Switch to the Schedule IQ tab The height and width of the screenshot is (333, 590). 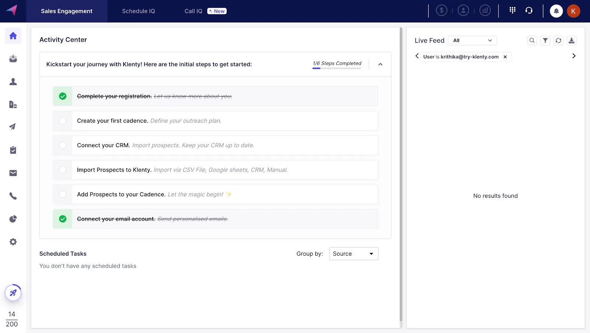tap(139, 11)
